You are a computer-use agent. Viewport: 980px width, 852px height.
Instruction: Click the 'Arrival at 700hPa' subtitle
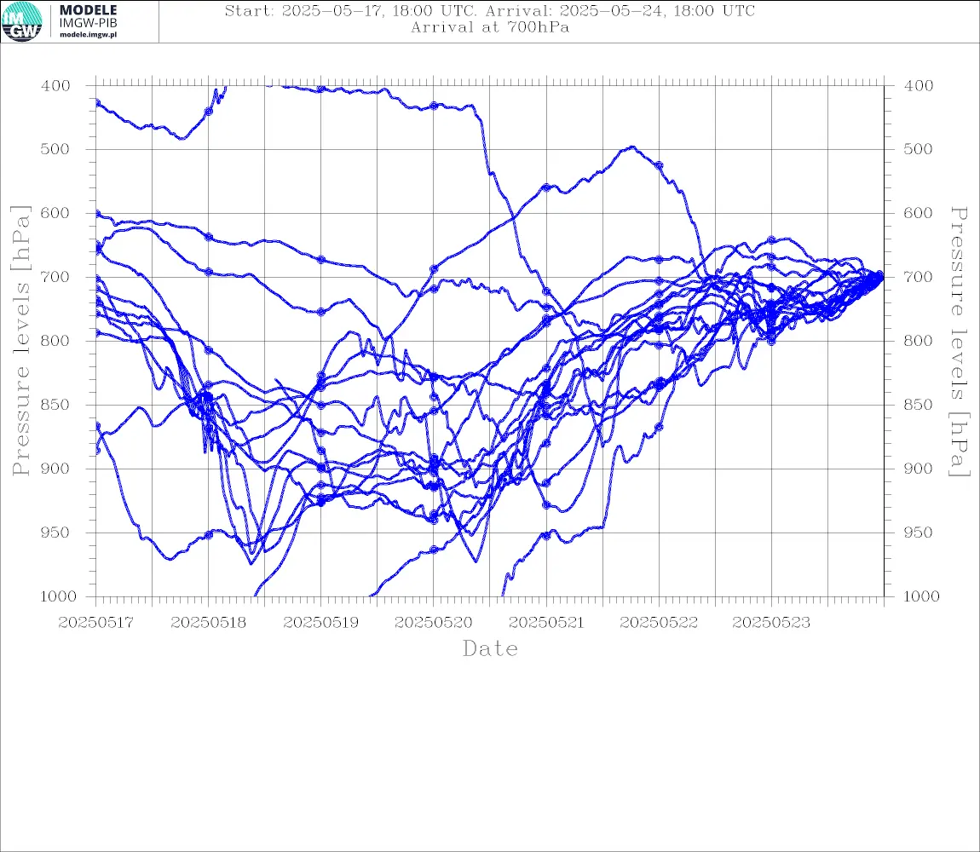coord(490,27)
